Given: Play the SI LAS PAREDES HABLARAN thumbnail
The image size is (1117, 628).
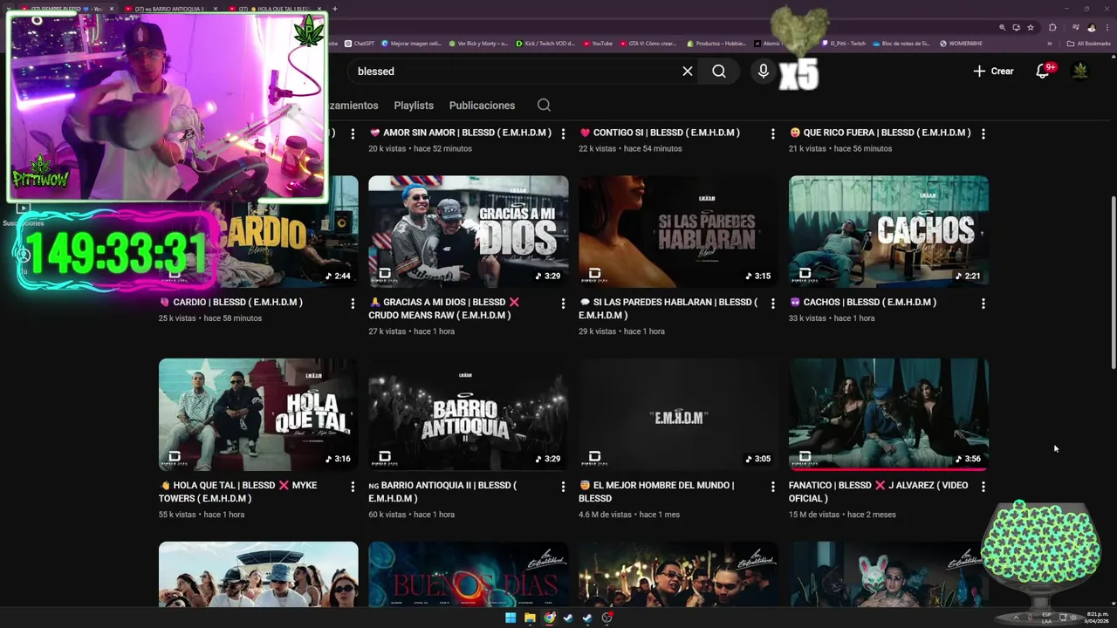Looking at the screenshot, I should pyautogui.click(x=678, y=232).
